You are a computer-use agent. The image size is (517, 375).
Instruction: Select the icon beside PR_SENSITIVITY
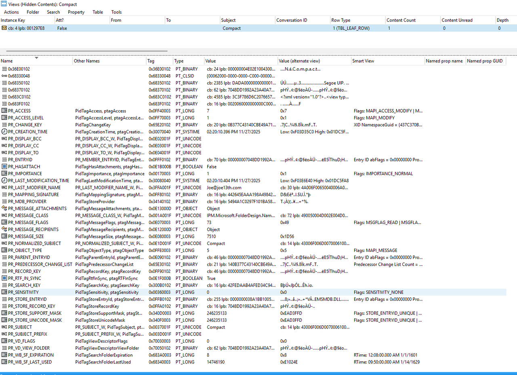[4, 292]
